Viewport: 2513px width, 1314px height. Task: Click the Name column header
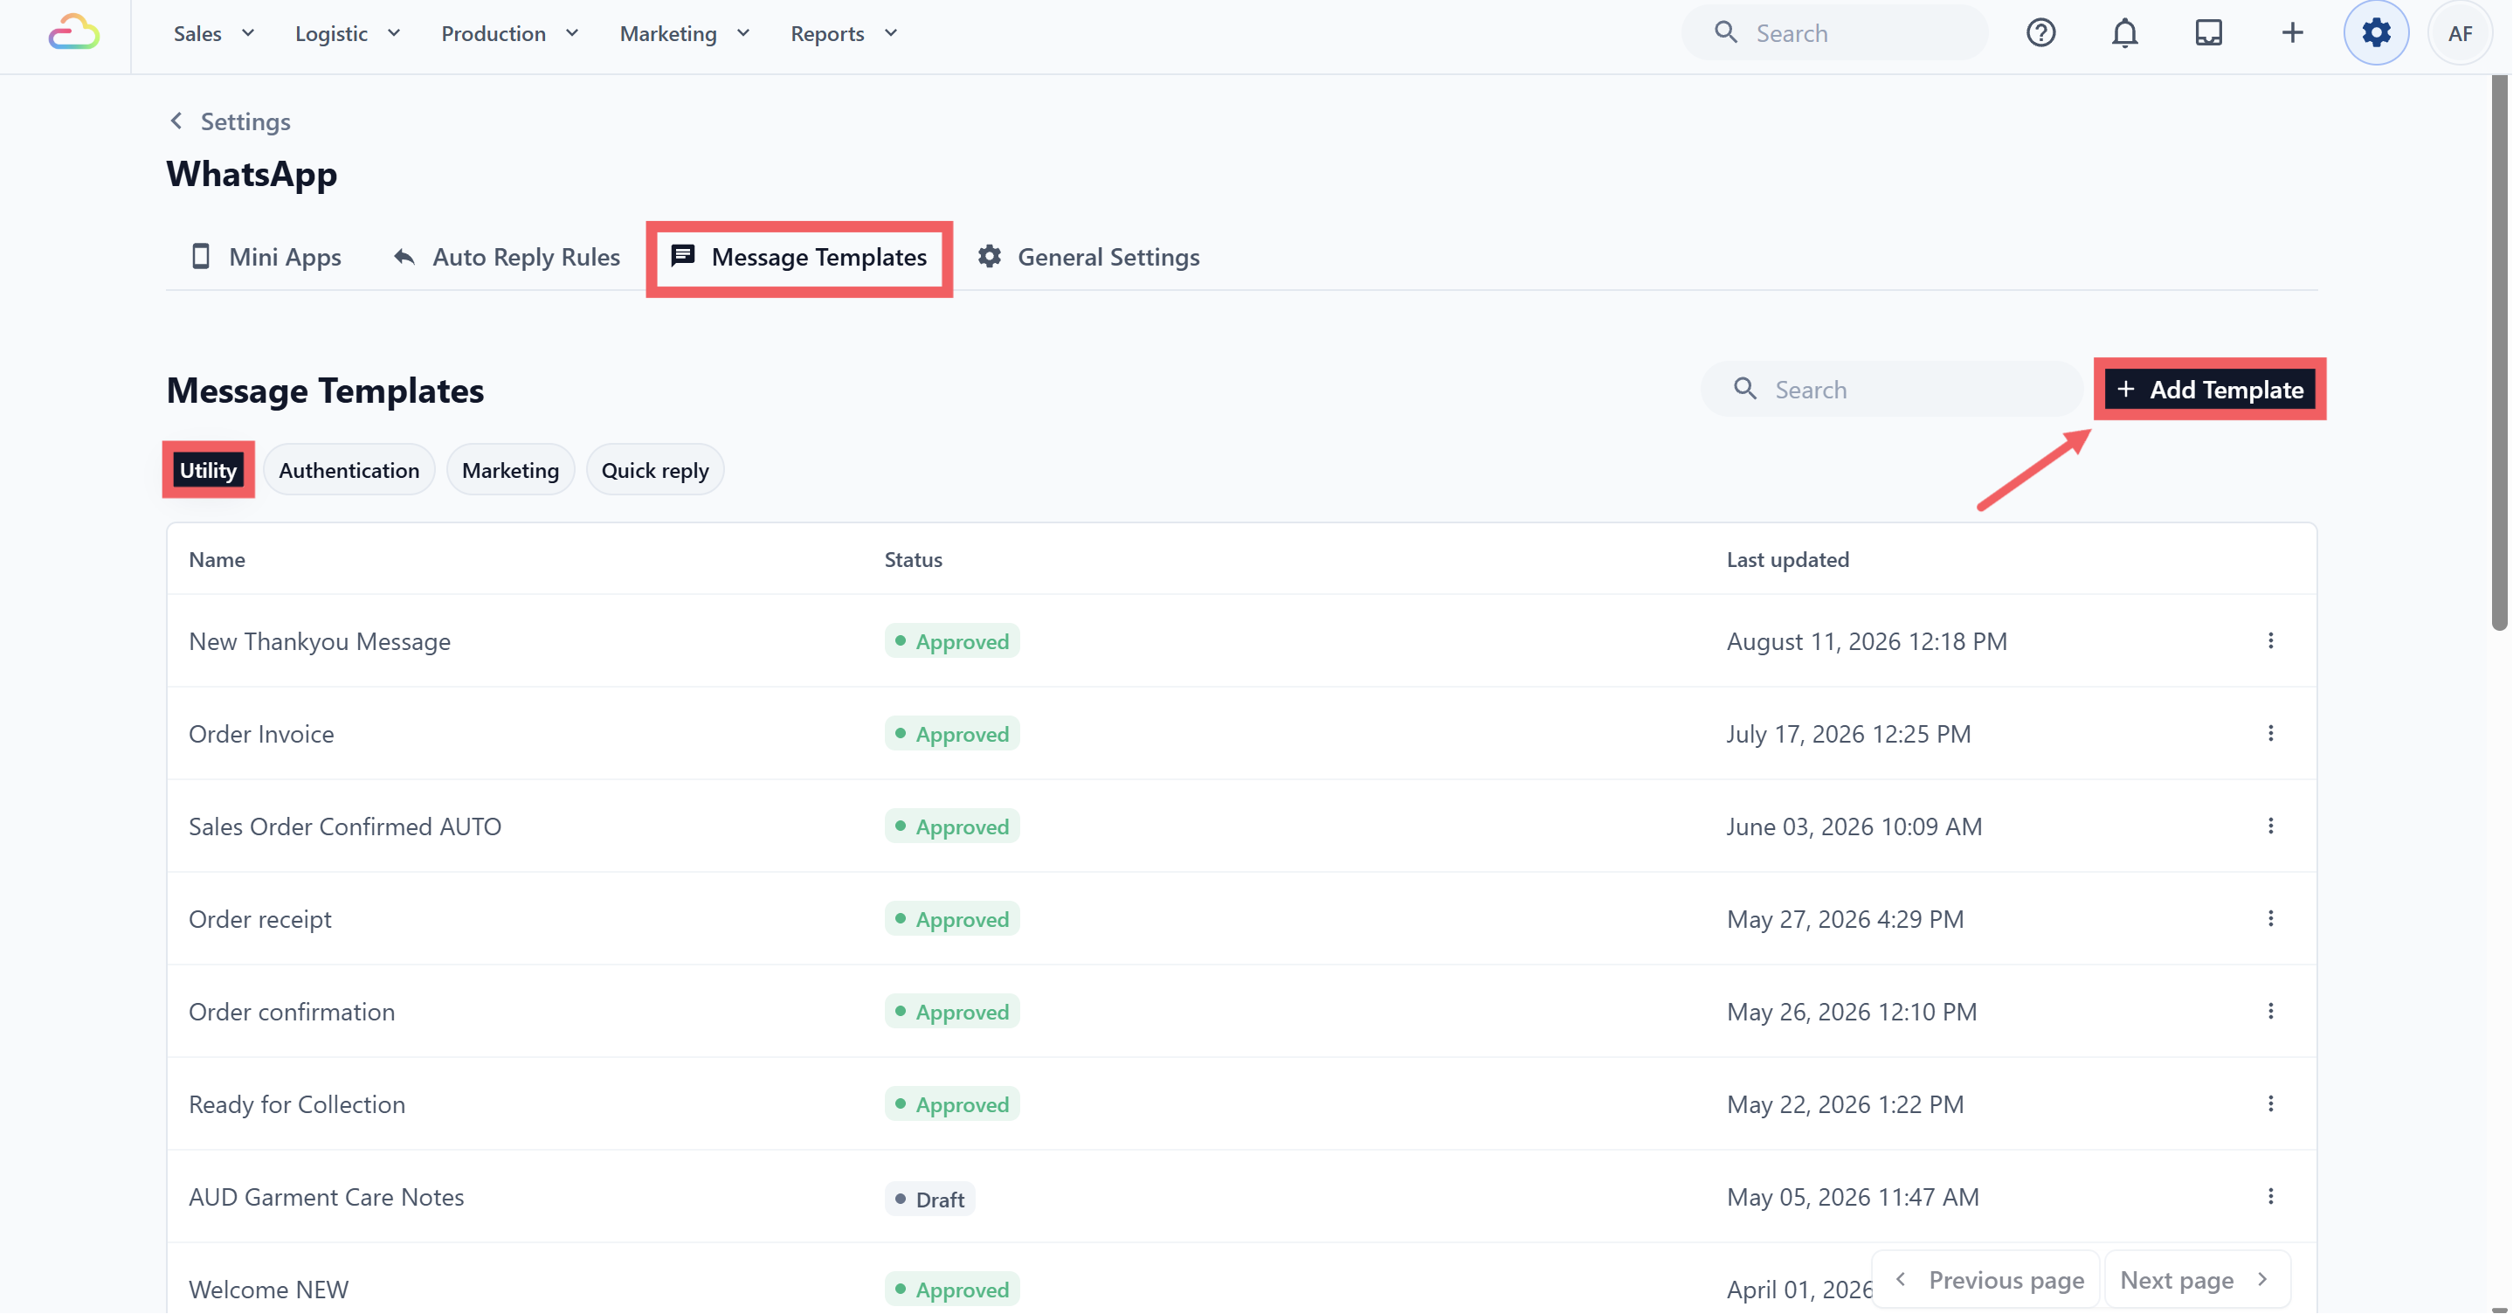[x=217, y=560]
